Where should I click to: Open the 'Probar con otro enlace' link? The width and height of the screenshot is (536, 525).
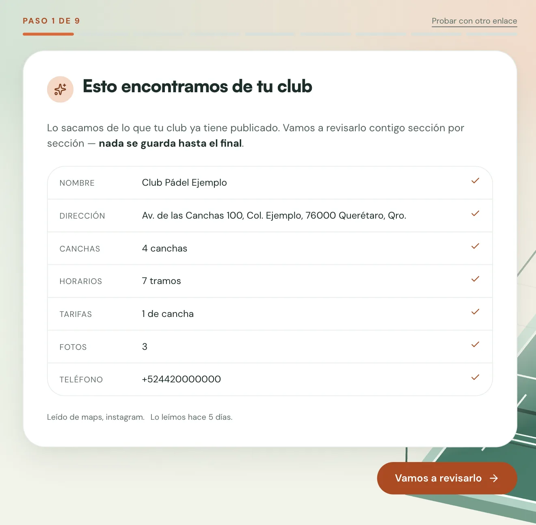click(x=474, y=21)
